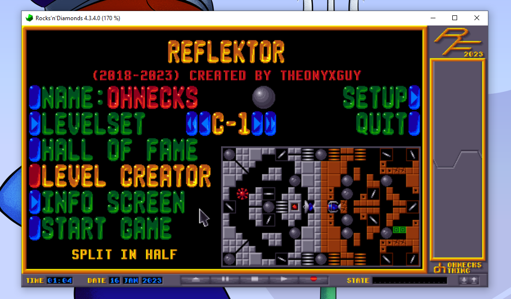Click the level preview thumbnail
Viewport: 511px width, 299px height.
pyautogui.click(x=321, y=207)
